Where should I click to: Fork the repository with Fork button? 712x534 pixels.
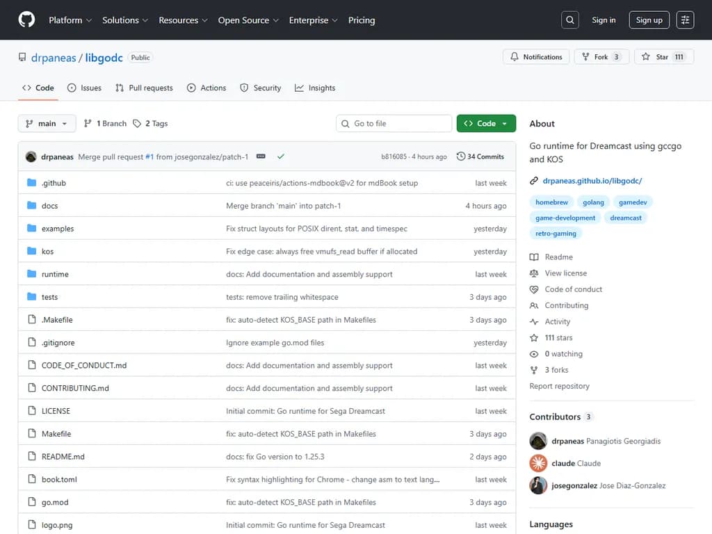click(x=601, y=57)
